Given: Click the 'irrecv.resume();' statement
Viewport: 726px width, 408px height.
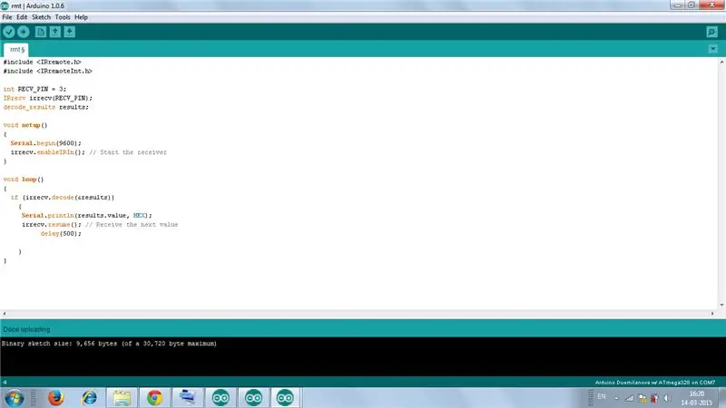Looking at the screenshot, I should pyautogui.click(x=52, y=224).
